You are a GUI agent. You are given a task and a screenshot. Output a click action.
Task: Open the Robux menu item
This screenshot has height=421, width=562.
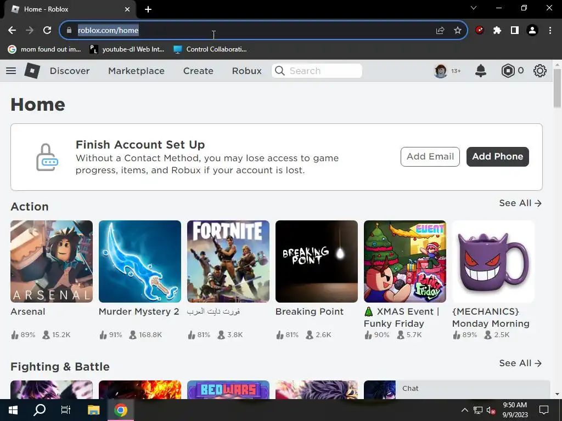pos(246,71)
